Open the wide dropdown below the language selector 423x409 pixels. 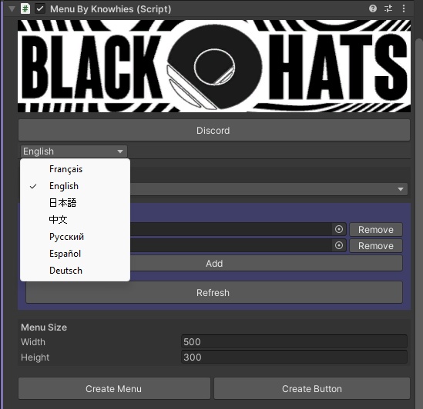pyautogui.click(x=269, y=189)
